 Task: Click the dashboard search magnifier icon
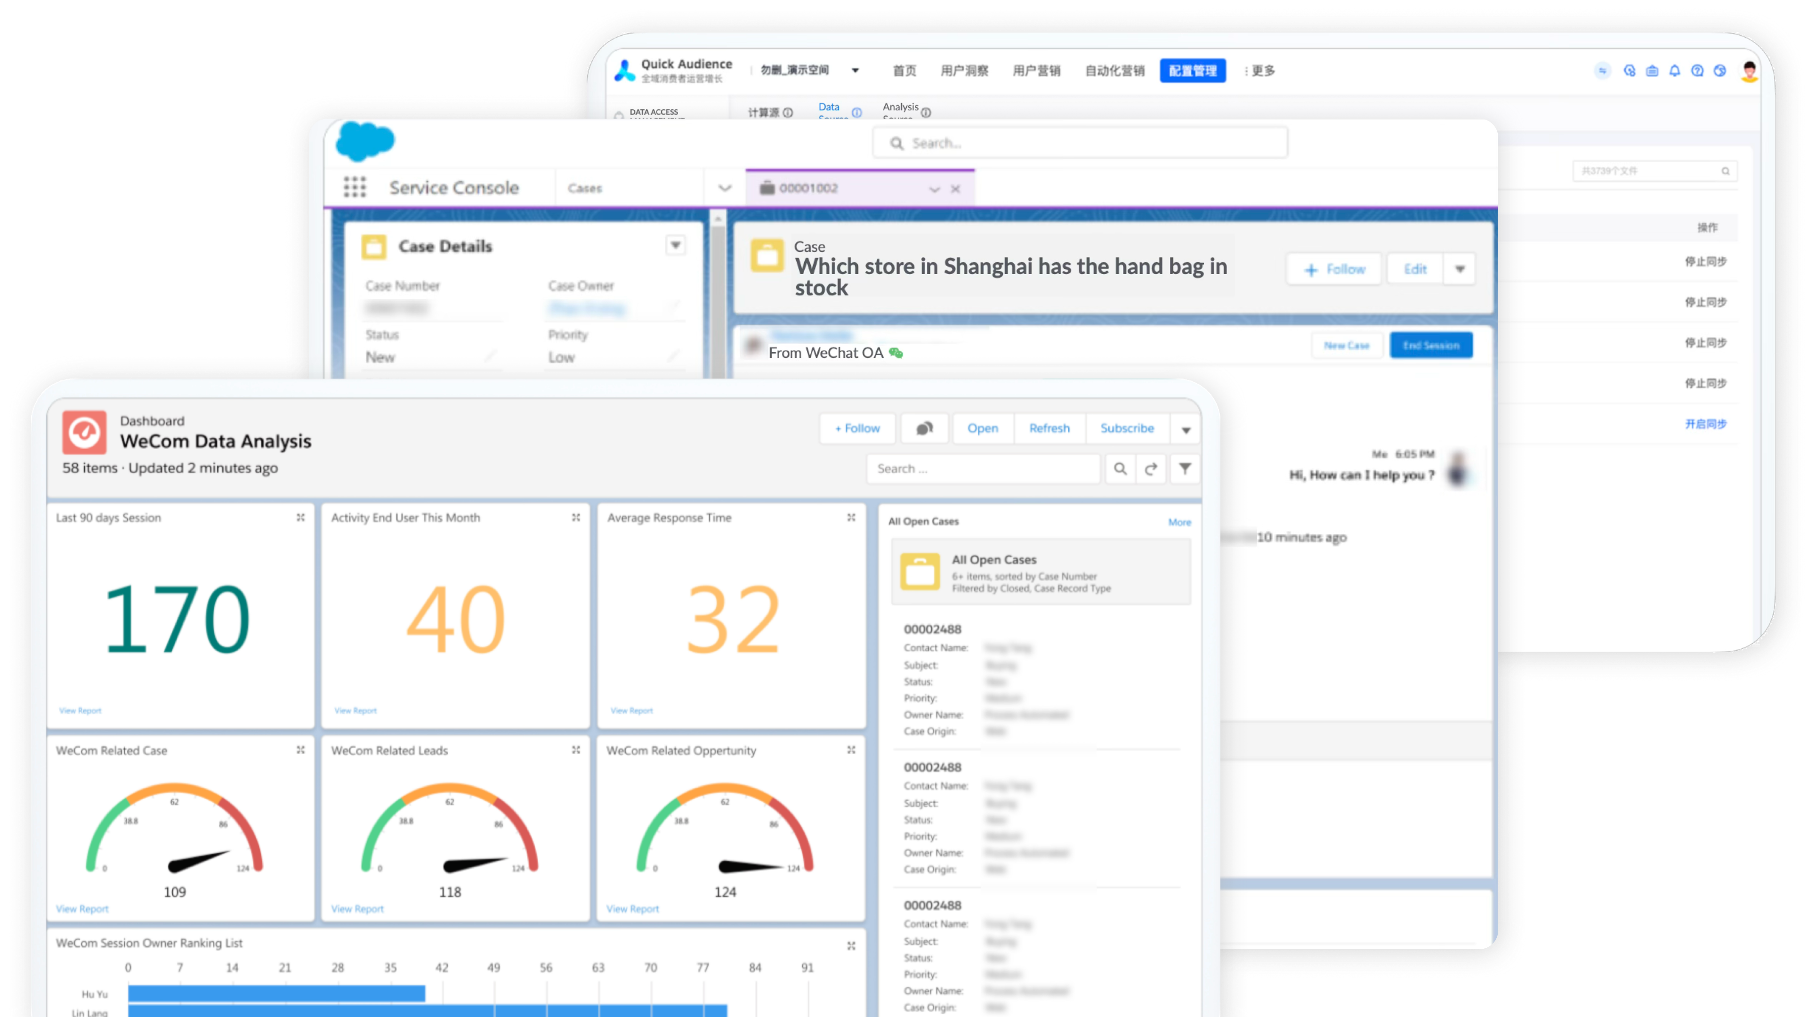coord(1120,469)
